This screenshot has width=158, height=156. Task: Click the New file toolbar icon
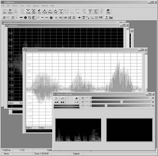(x=5, y=11)
